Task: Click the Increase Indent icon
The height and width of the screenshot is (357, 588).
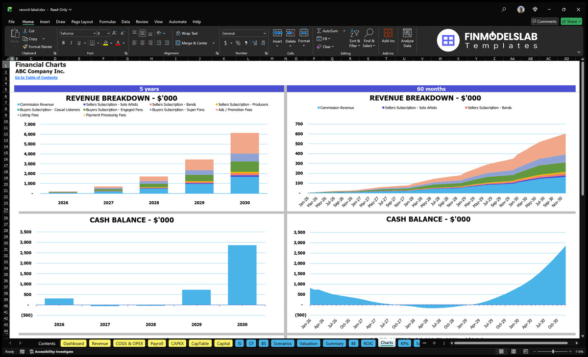Action: coord(168,43)
